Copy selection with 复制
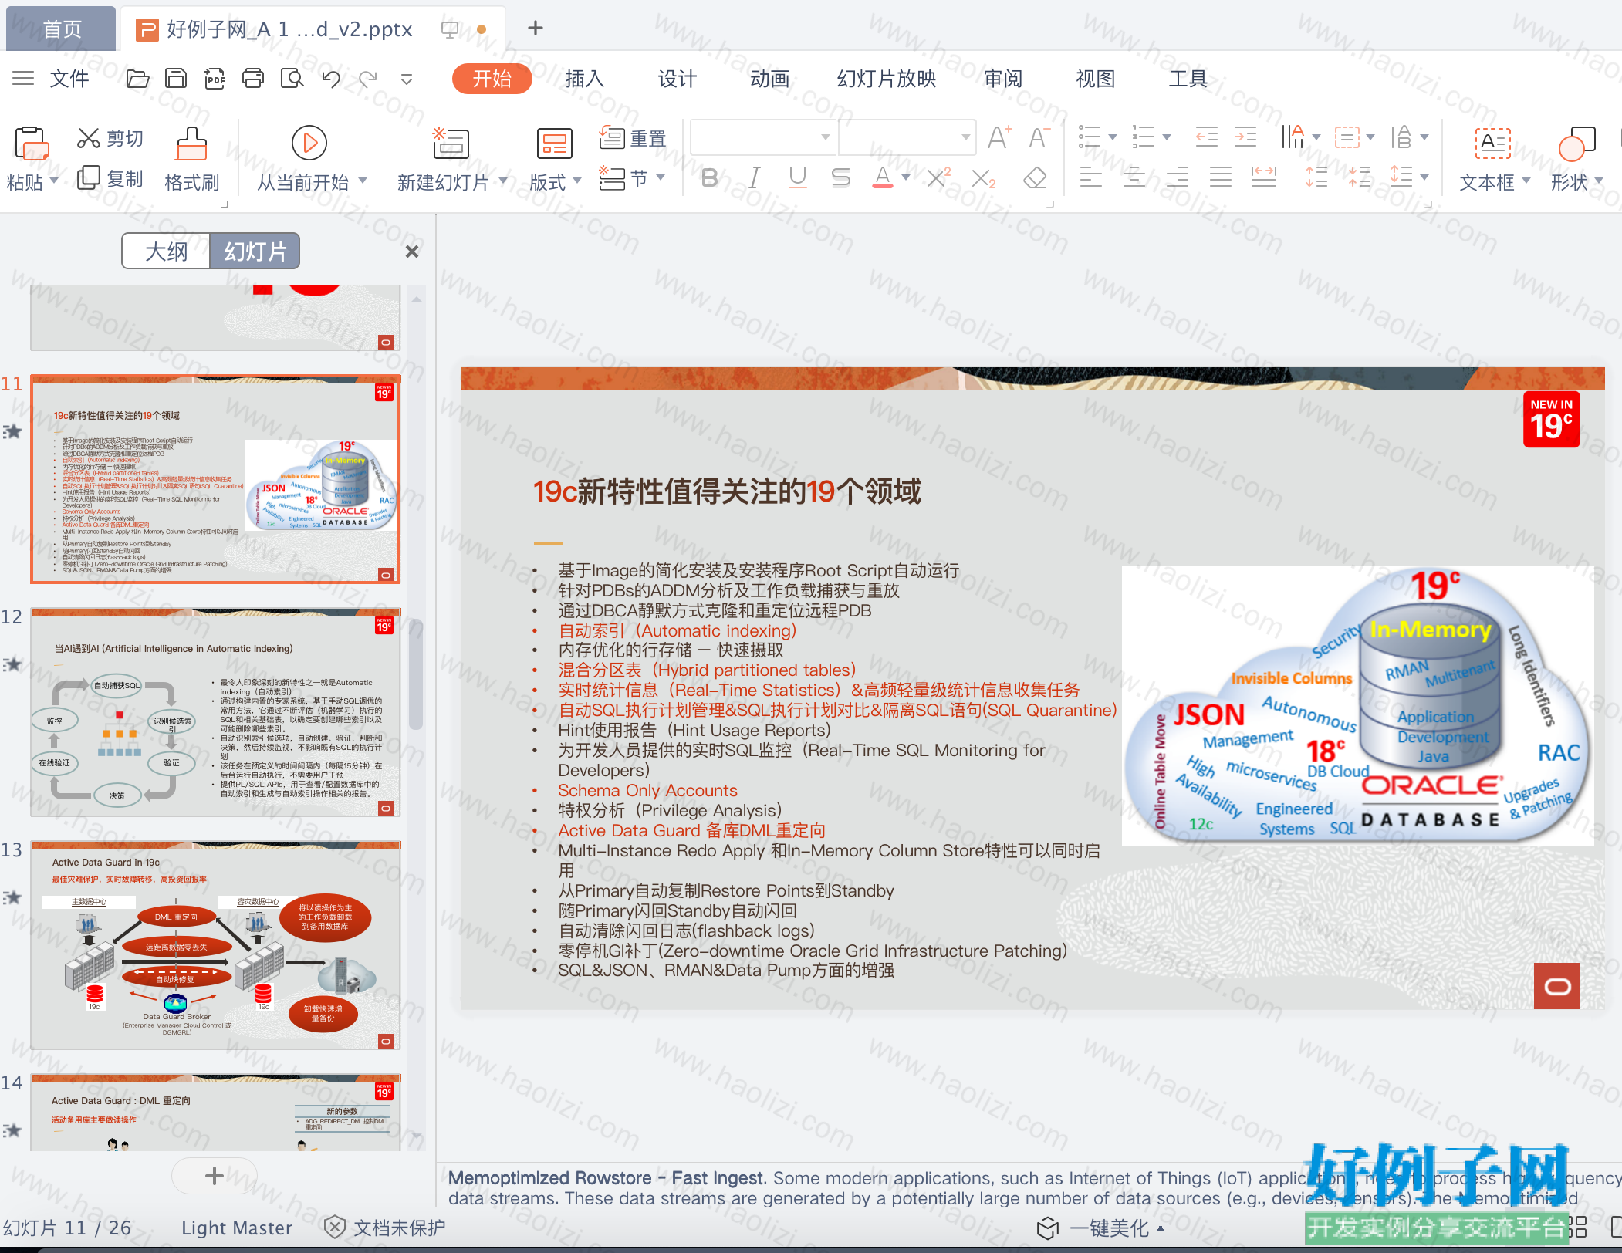Screen dimensions: 1622x1253 110,179
